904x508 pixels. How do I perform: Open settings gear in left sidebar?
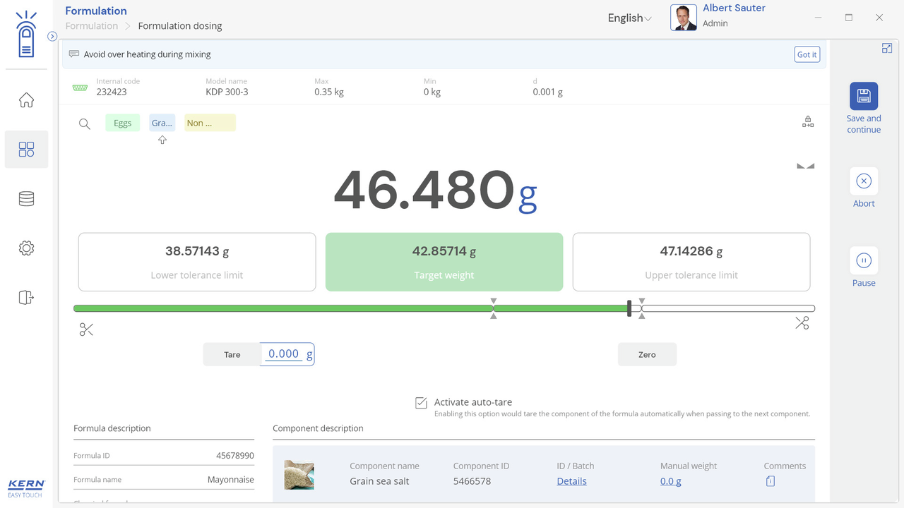coord(26,248)
